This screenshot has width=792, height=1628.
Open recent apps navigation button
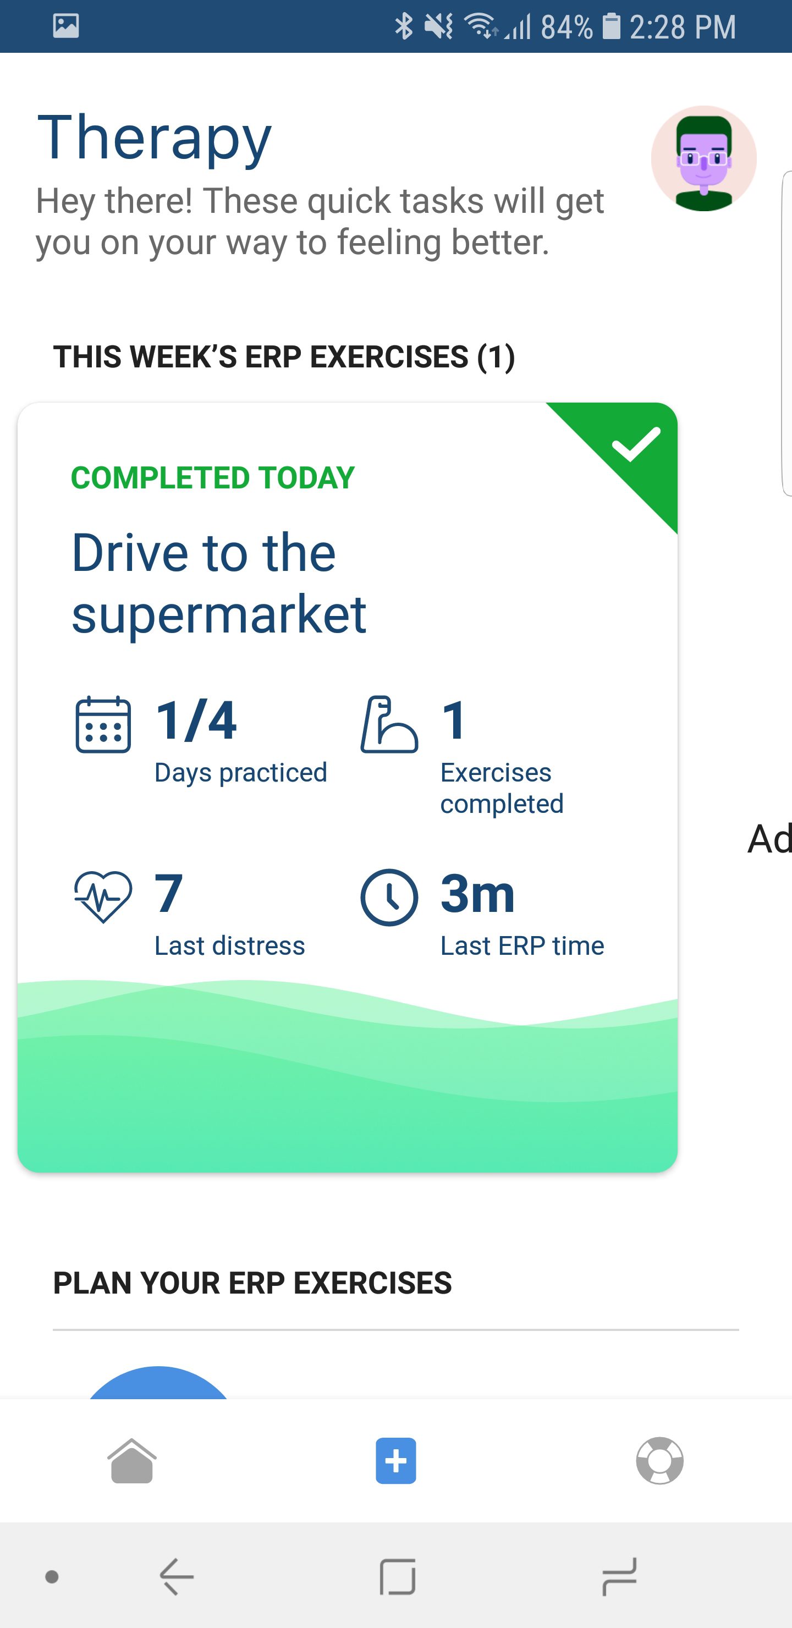pos(619,1576)
